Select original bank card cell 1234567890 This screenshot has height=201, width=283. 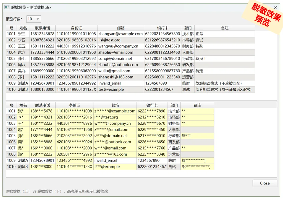click(162, 83)
